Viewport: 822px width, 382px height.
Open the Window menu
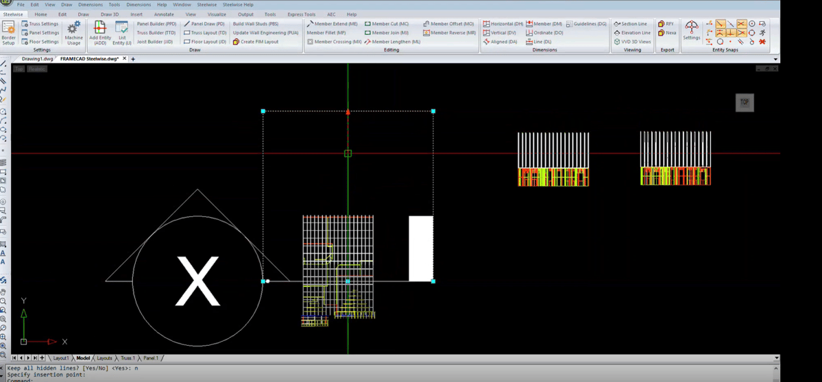pyautogui.click(x=182, y=5)
